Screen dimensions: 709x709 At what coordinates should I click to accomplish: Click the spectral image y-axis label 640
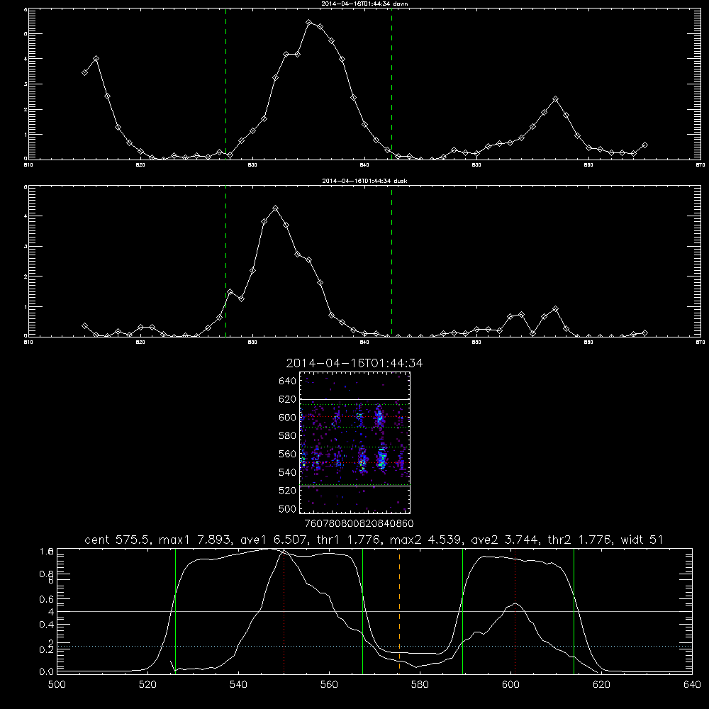[288, 381]
